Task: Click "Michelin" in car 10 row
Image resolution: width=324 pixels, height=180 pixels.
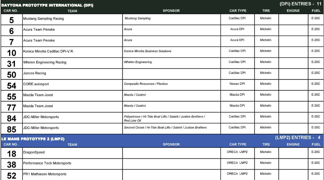Action: click(x=266, y=51)
